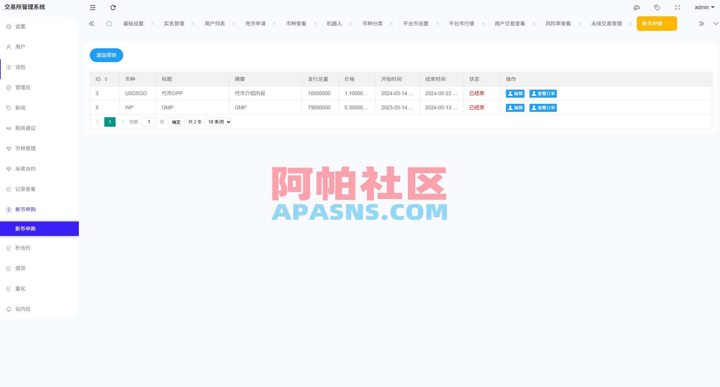The height and width of the screenshot is (387, 720).
Task: Close the 风险率查看 tab
Action: [579, 23]
